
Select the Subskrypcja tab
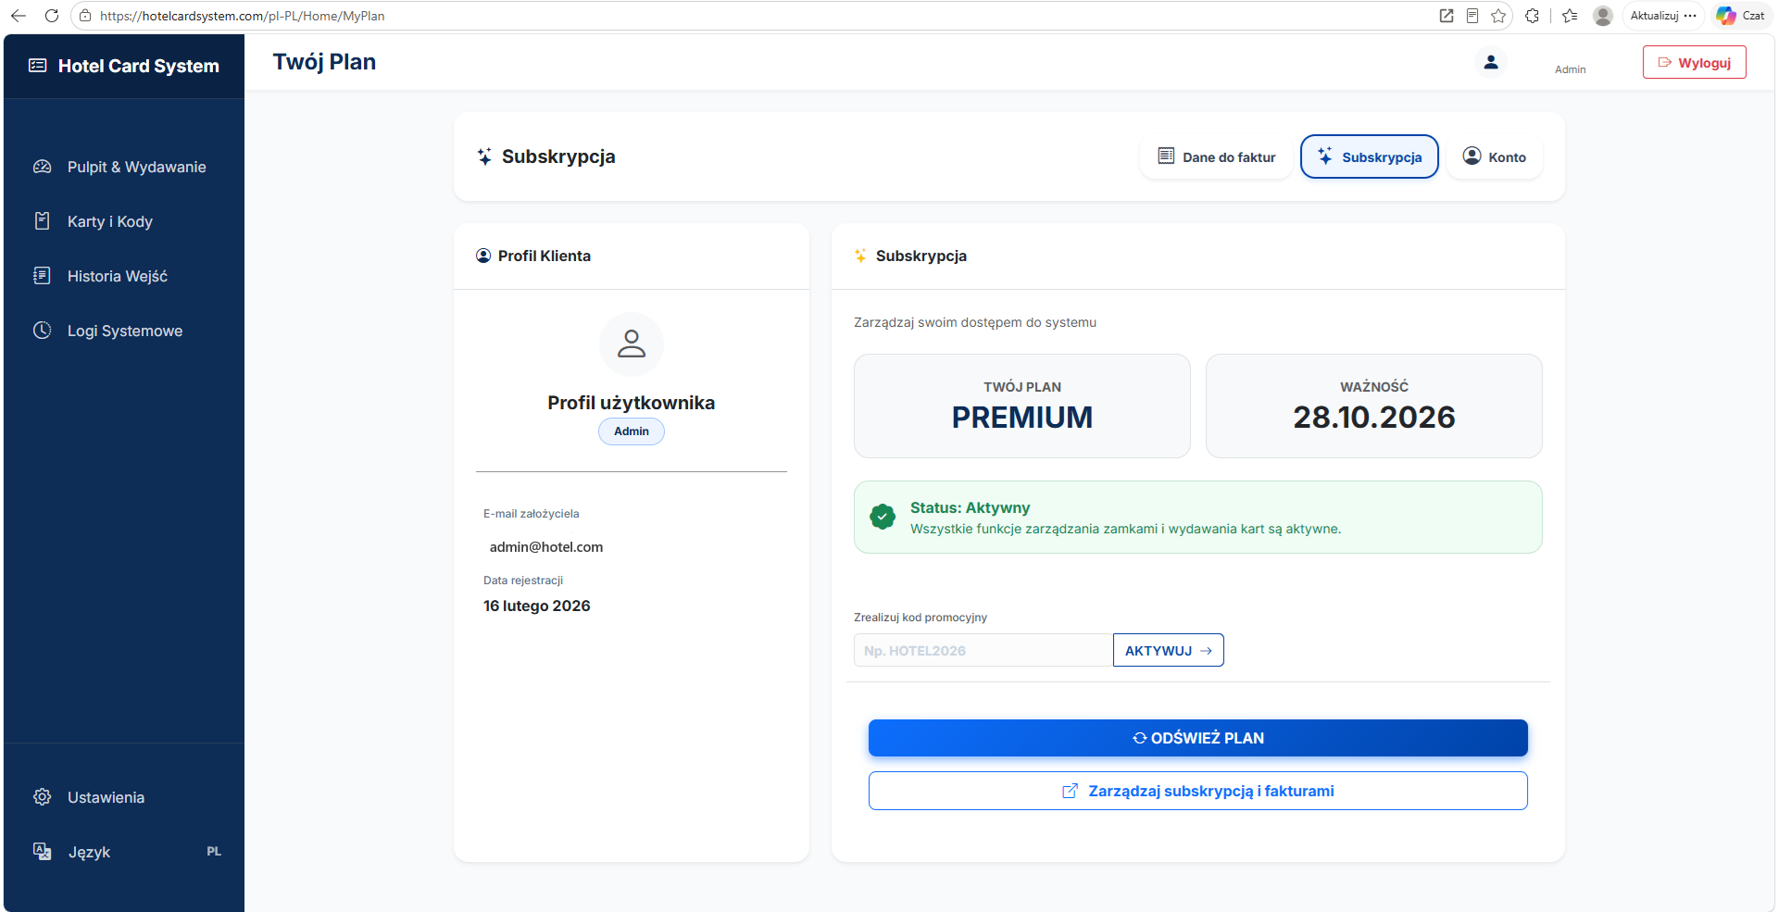(x=1370, y=156)
